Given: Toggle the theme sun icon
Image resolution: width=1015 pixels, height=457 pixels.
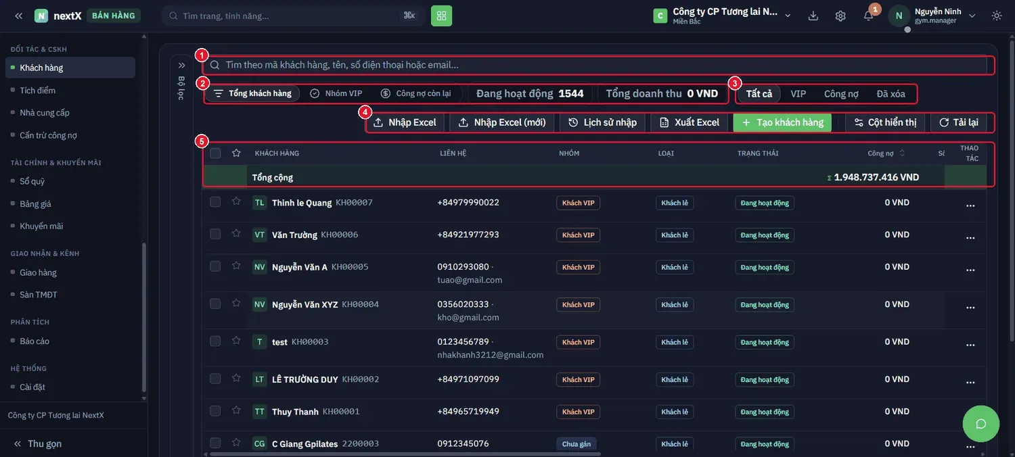Looking at the screenshot, I should coord(997,16).
